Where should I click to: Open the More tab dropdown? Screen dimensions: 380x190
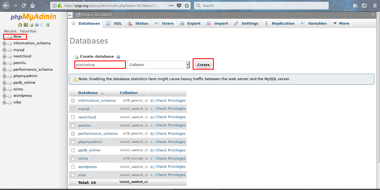click(341, 24)
